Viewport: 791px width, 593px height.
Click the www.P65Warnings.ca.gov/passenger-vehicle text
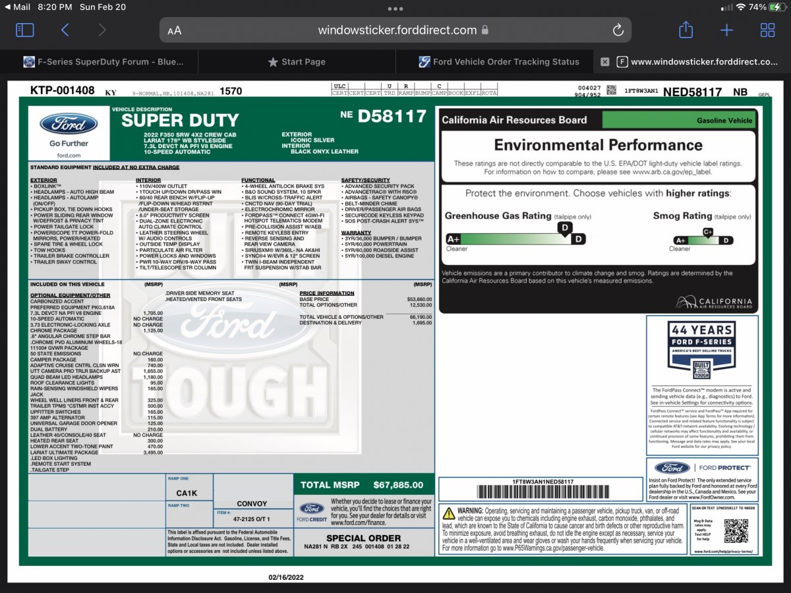pos(553,548)
